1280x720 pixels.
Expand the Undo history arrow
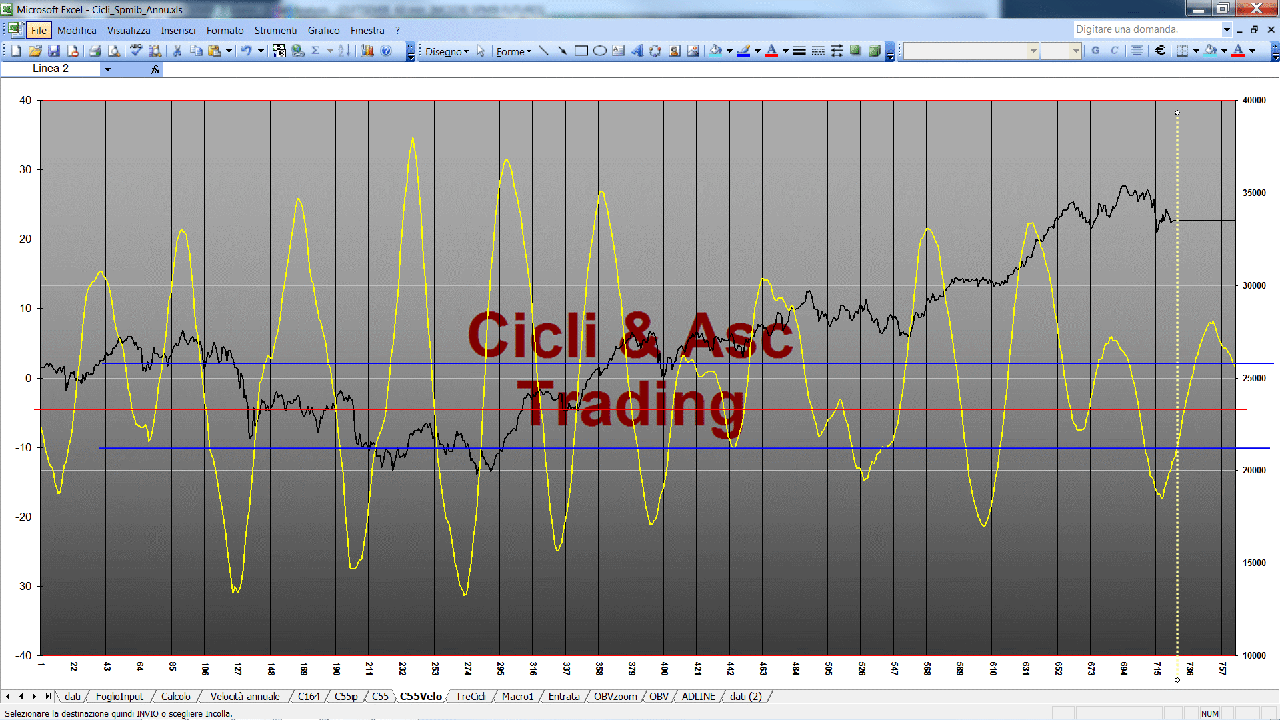(x=261, y=51)
